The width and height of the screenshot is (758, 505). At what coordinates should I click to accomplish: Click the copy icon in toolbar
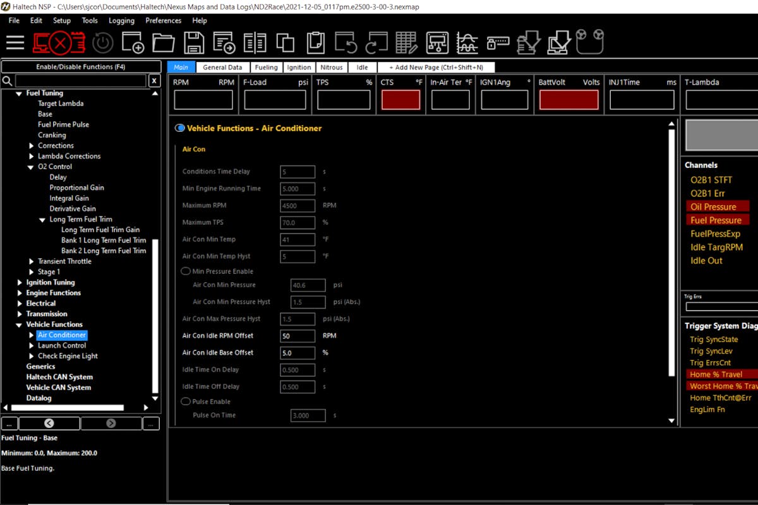pos(286,43)
